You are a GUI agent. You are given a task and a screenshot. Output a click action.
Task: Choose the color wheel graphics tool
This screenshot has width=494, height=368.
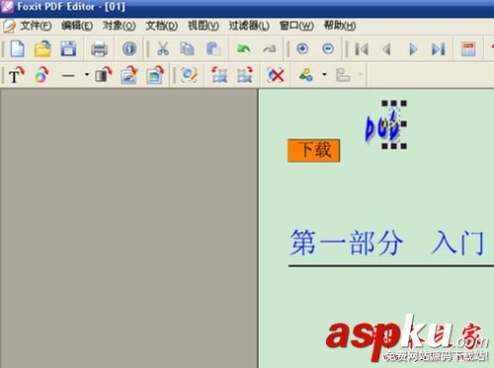pyautogui.click(x=41, y=75)
